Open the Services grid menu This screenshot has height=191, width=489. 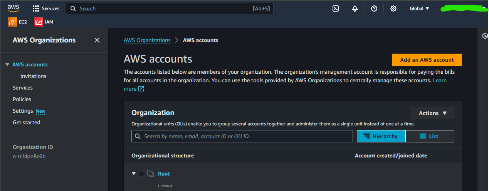46,8
